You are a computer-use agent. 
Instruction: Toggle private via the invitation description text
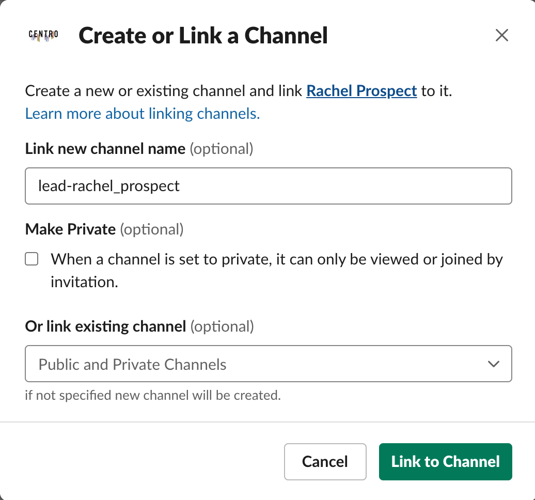pos(277,271)
